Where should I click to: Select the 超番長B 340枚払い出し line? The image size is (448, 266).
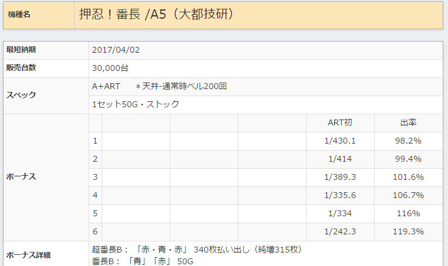pos(197,250)
